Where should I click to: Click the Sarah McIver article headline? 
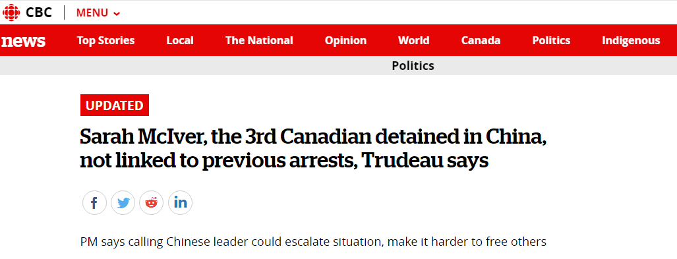[314, 148]
